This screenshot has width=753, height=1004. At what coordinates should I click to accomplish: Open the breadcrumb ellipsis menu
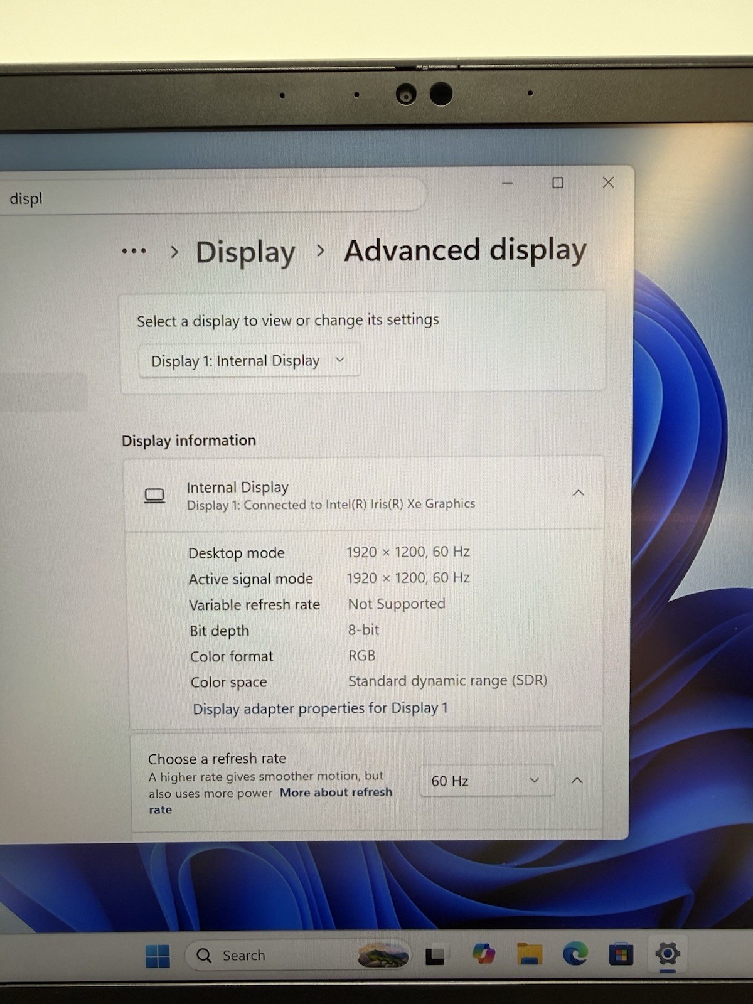click(134, 251)
